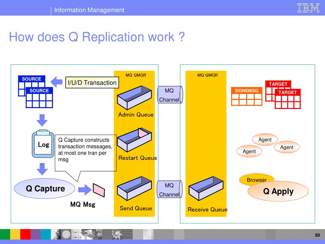Click the slide number 50

[x=317, y=235]
